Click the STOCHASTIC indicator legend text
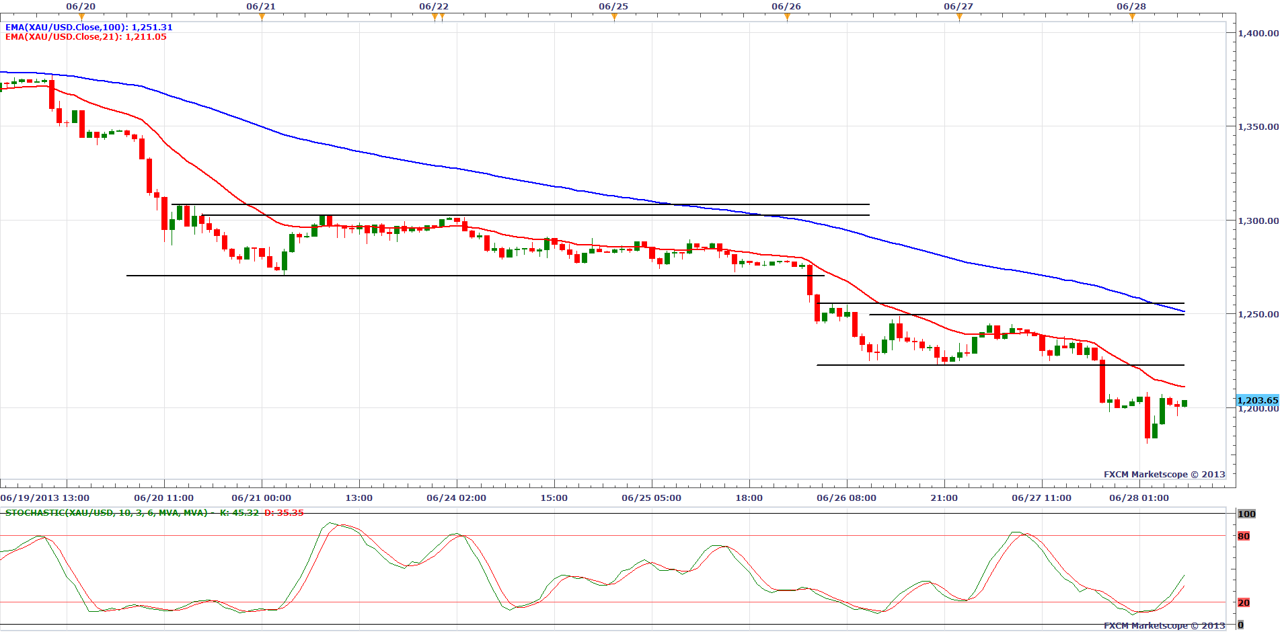The image size is (1280, 632). 154,513
